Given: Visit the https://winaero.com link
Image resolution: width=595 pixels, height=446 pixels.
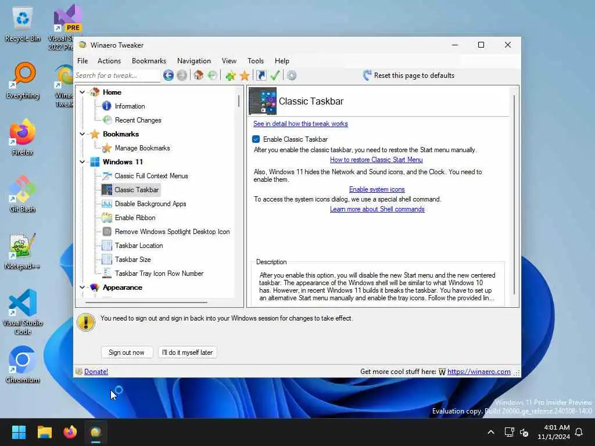Looking at the screenshot, I should pyautogui.click(x=479, y=372).
